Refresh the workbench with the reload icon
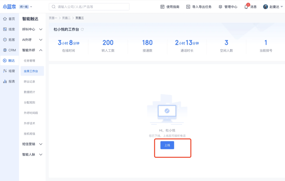The image size is (285, 181). pyautogui.click(x=82, y=29)
